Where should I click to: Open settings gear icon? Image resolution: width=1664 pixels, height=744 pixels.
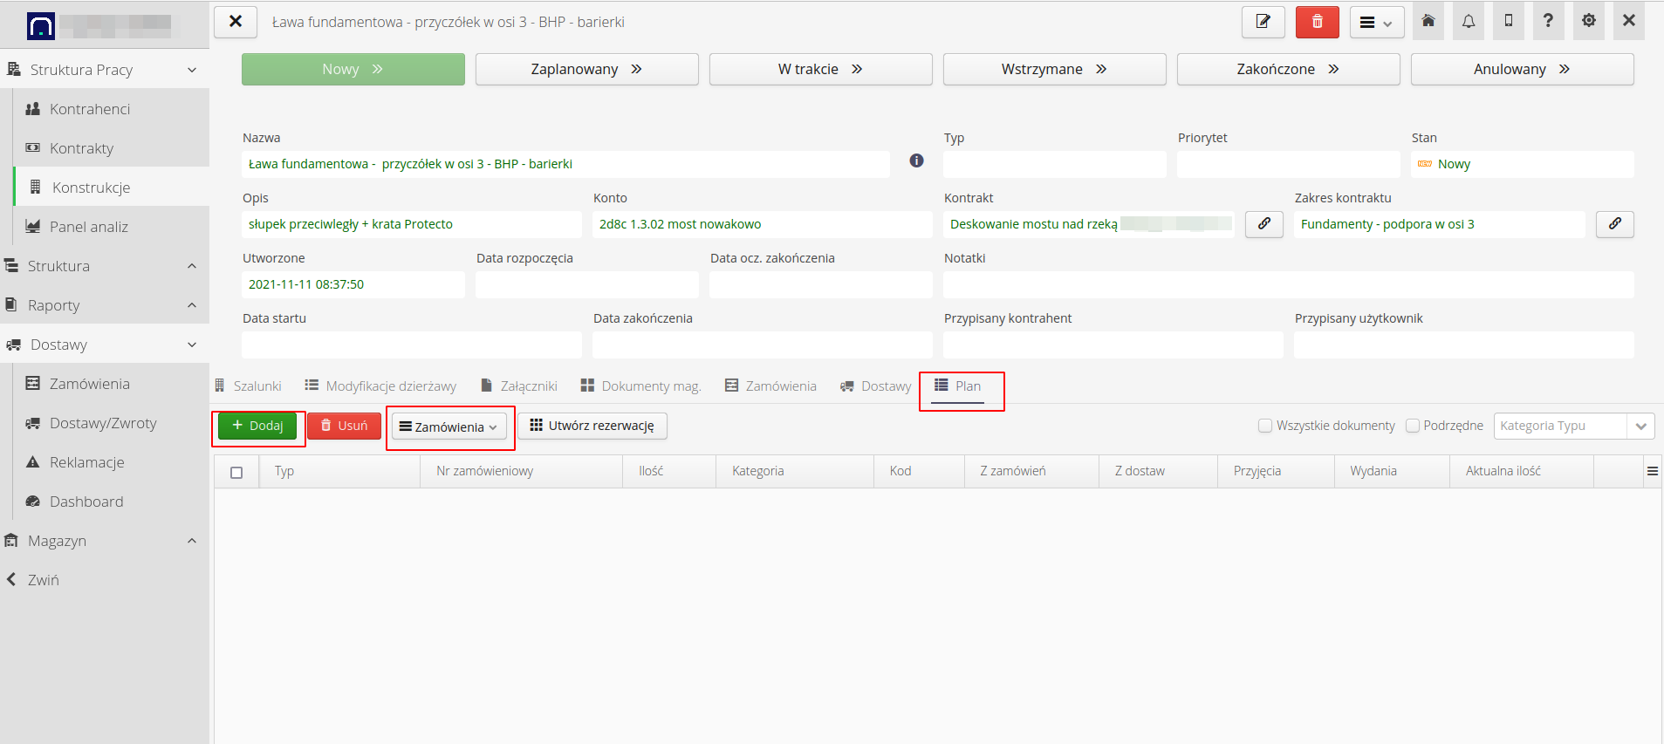(x=1588, y=21)
